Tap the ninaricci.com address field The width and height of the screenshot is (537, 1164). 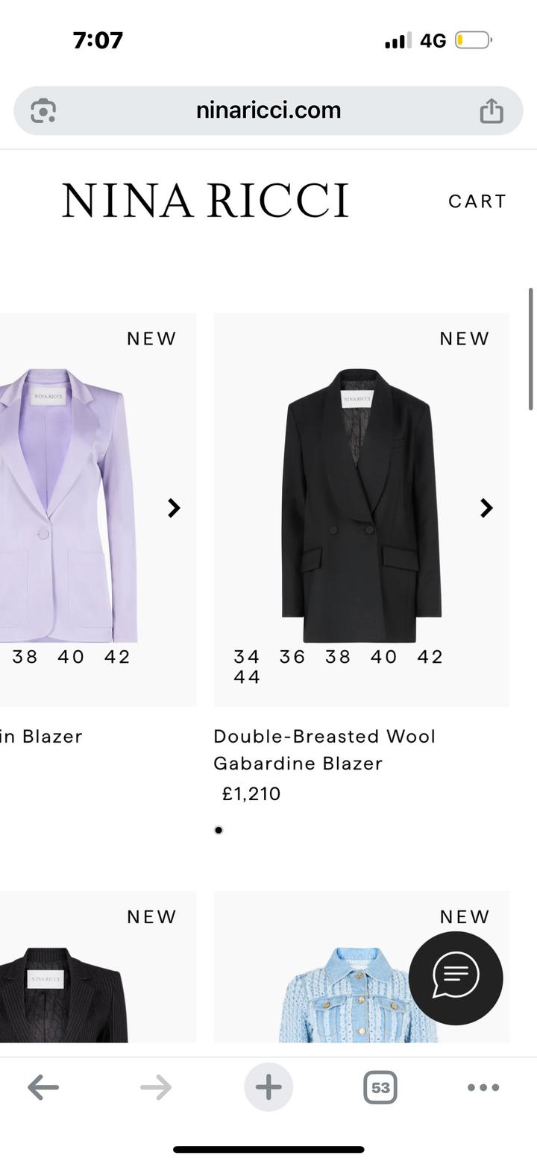[x=268, y=110]
